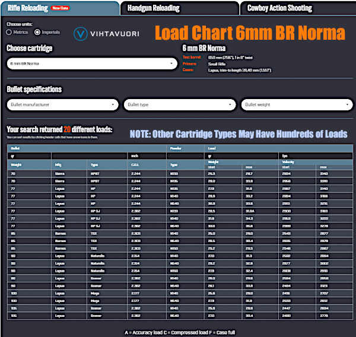This screenshot has height=337, width=356.
Task: Click the 32.4 max load cell
Action: 260,271
